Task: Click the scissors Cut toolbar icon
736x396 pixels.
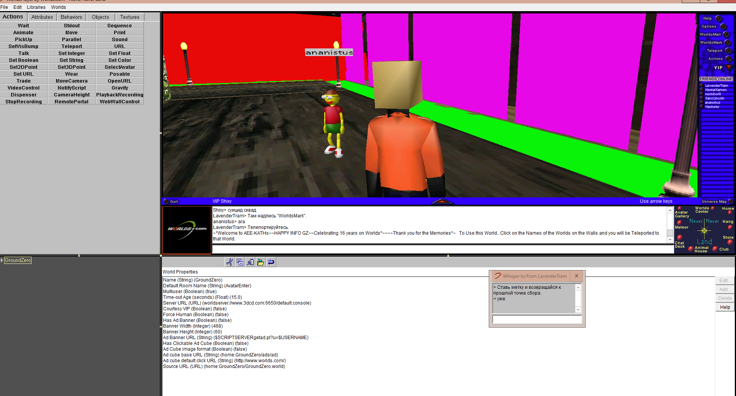Action: [x=230, y=262]
